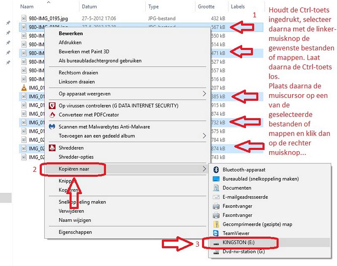
Task: Sort by the Naam column header
Action: pyautogui.click(x=27, y=7)
